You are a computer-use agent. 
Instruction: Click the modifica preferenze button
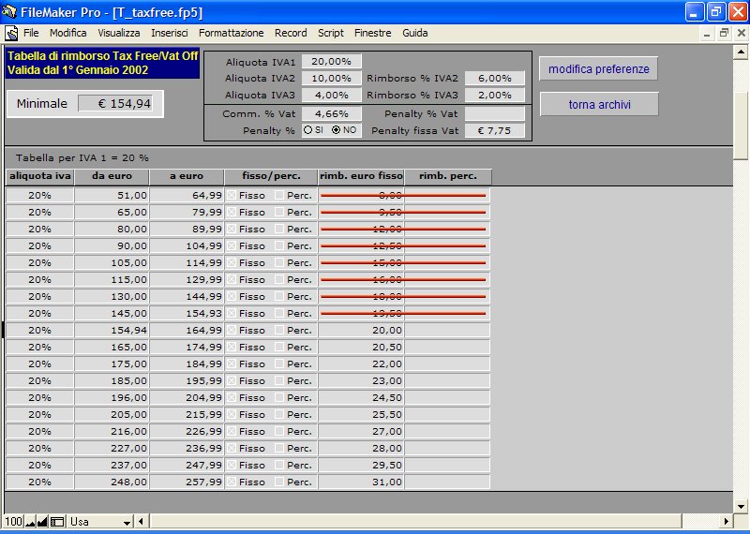click(x=598, y=69)
